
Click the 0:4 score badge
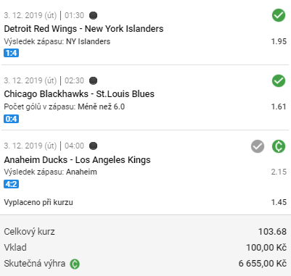(x=11, y=119)
